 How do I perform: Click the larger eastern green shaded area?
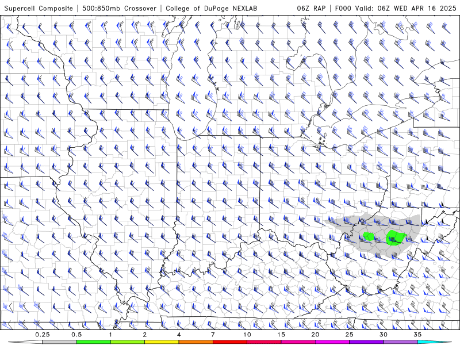[x=396, y=237]
